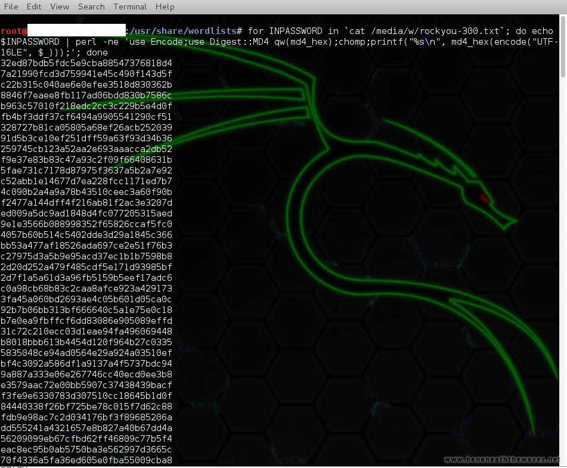This screenshot has width=567, height=468.
Task: Open the Search menu
Action: pyautogui.click(x=91, y=7)
